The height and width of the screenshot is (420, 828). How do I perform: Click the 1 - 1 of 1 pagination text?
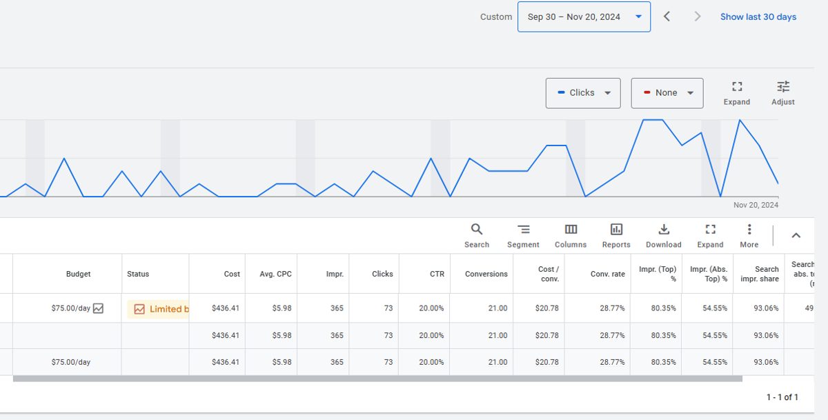[782, 397]
